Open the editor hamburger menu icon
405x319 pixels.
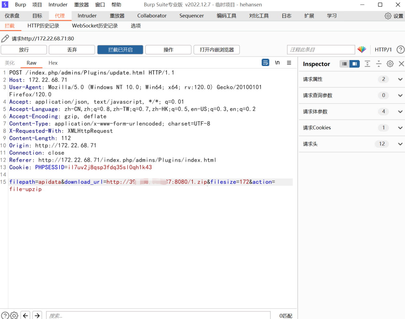[x=289, y=63]
